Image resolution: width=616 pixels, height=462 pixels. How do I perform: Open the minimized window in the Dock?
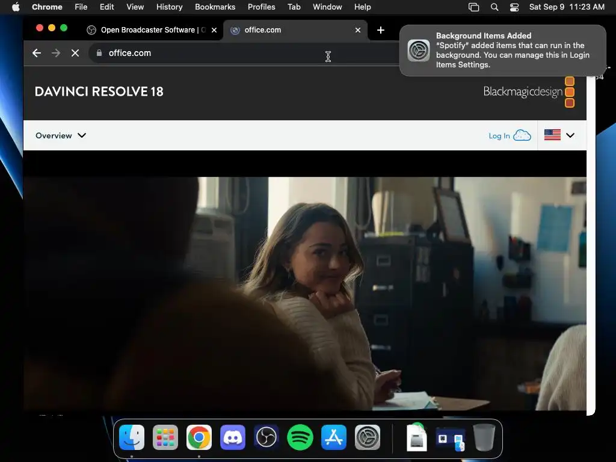click(x=451, y=439)
